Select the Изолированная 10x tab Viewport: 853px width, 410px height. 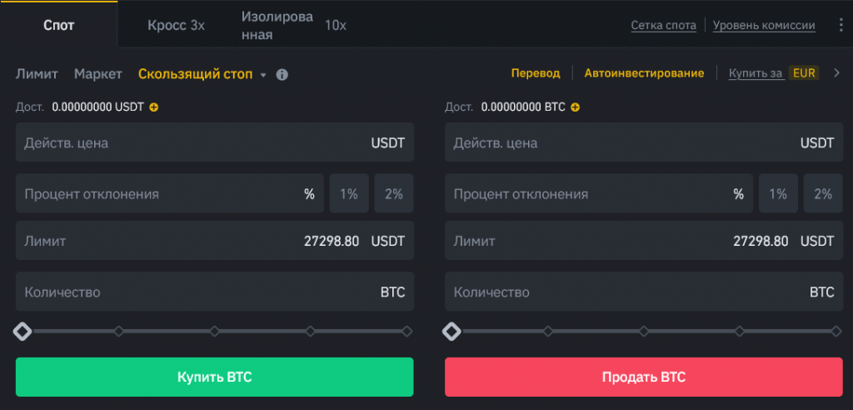tap(293, 25)
